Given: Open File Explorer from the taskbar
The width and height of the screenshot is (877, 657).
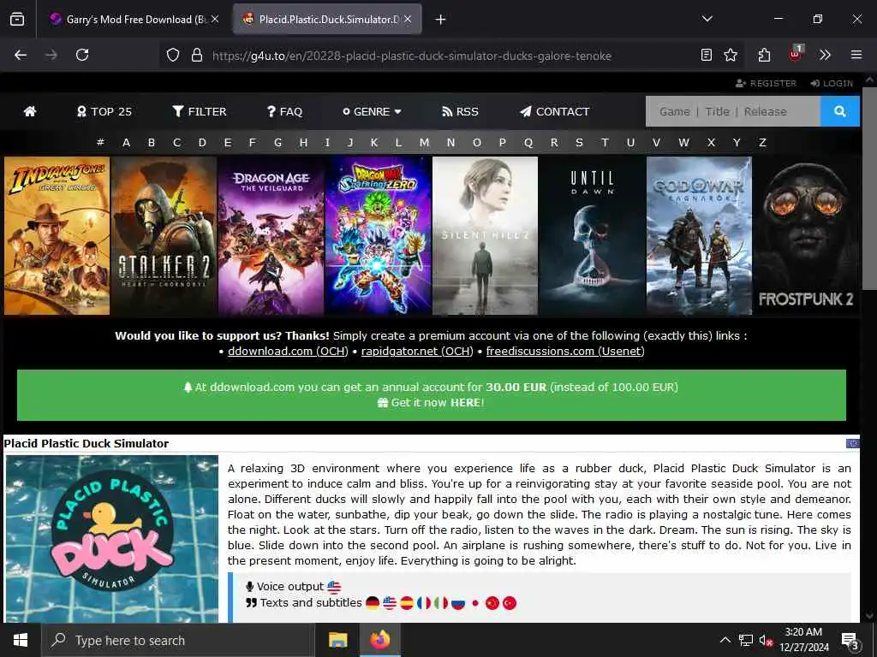Looking at the screenshot, I should click(x=337, y=640).
